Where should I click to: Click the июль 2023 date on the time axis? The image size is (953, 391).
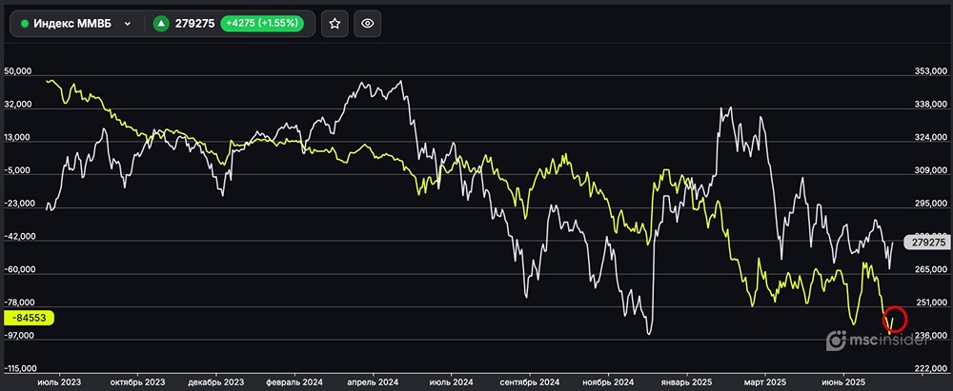click(x=59, y=383)
